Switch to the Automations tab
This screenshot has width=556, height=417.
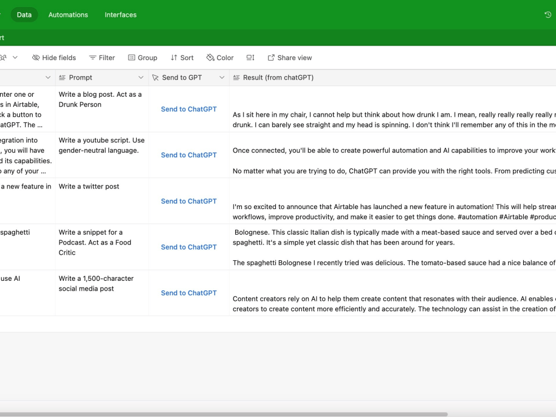pyautogui.click(x=68, y=14)
